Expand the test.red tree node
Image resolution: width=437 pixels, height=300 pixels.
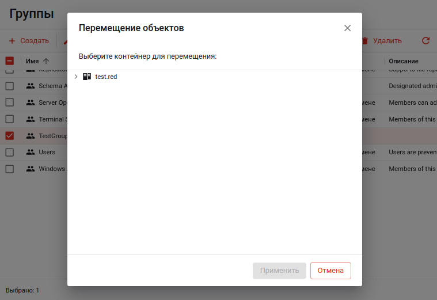point(75,77)
